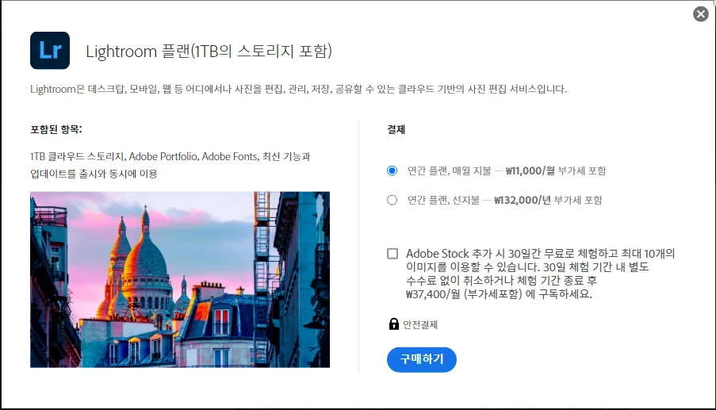Click the 구매하기 button

[422, 359]
